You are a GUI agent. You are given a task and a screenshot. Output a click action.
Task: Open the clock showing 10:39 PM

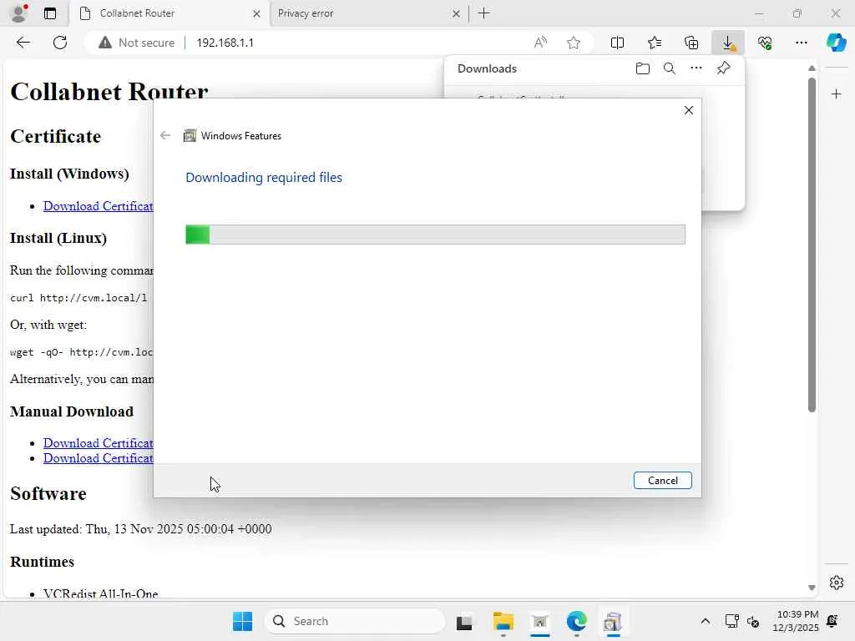pos(796,621)
